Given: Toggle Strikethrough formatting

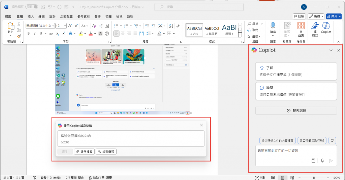Looking at the screenshot, I should click(51, 34).
